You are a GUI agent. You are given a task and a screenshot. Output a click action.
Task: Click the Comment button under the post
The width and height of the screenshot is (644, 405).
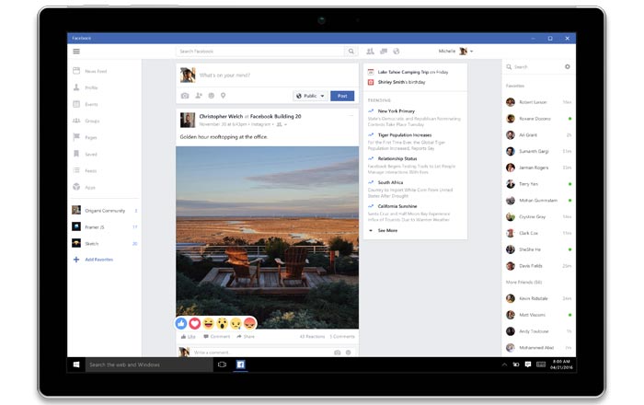(x=217, y=336)
